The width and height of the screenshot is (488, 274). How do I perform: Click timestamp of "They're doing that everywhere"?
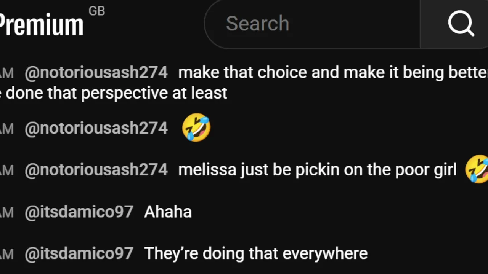7,254
